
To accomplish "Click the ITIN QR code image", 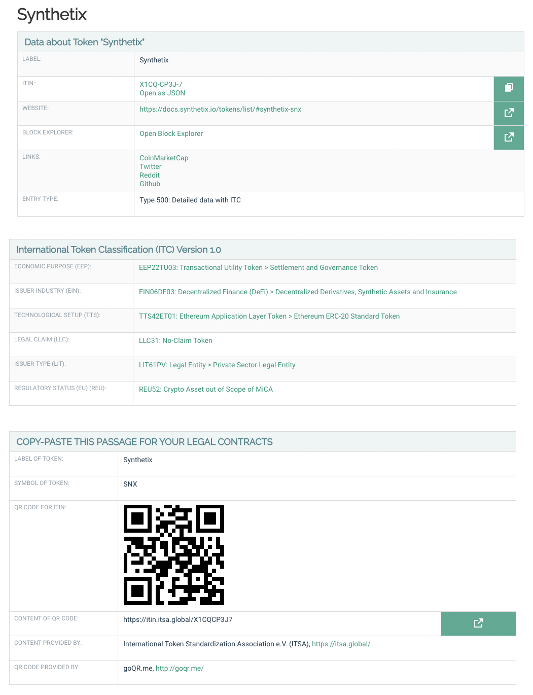I will (174, 555).
